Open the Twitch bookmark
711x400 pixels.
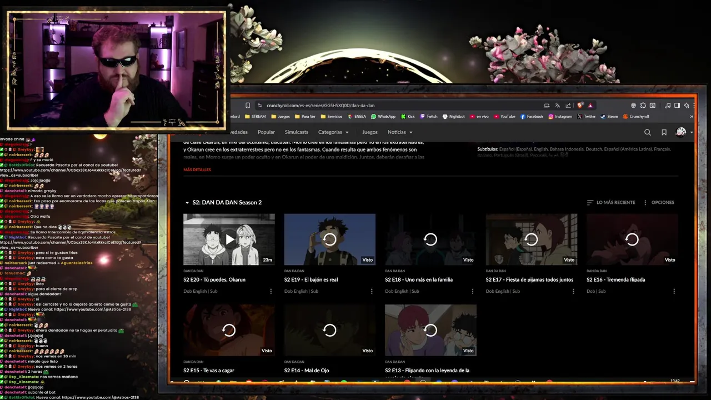click(x=428, y=117)
